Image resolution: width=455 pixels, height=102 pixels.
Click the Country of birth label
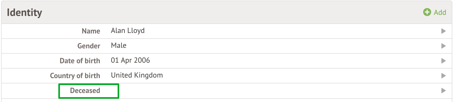click(x=75, y=76)
